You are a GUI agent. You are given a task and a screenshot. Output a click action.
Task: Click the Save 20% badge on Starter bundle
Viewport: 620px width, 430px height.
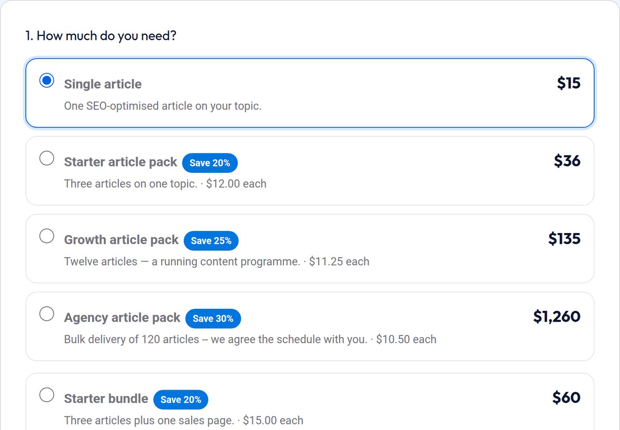click(181, 399)
